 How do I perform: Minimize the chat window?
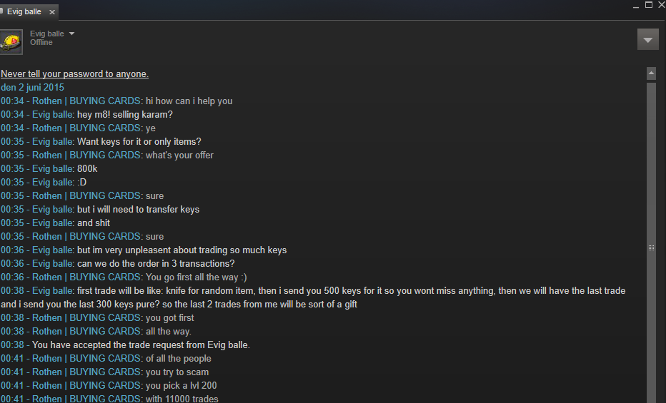tap(636, 6)
